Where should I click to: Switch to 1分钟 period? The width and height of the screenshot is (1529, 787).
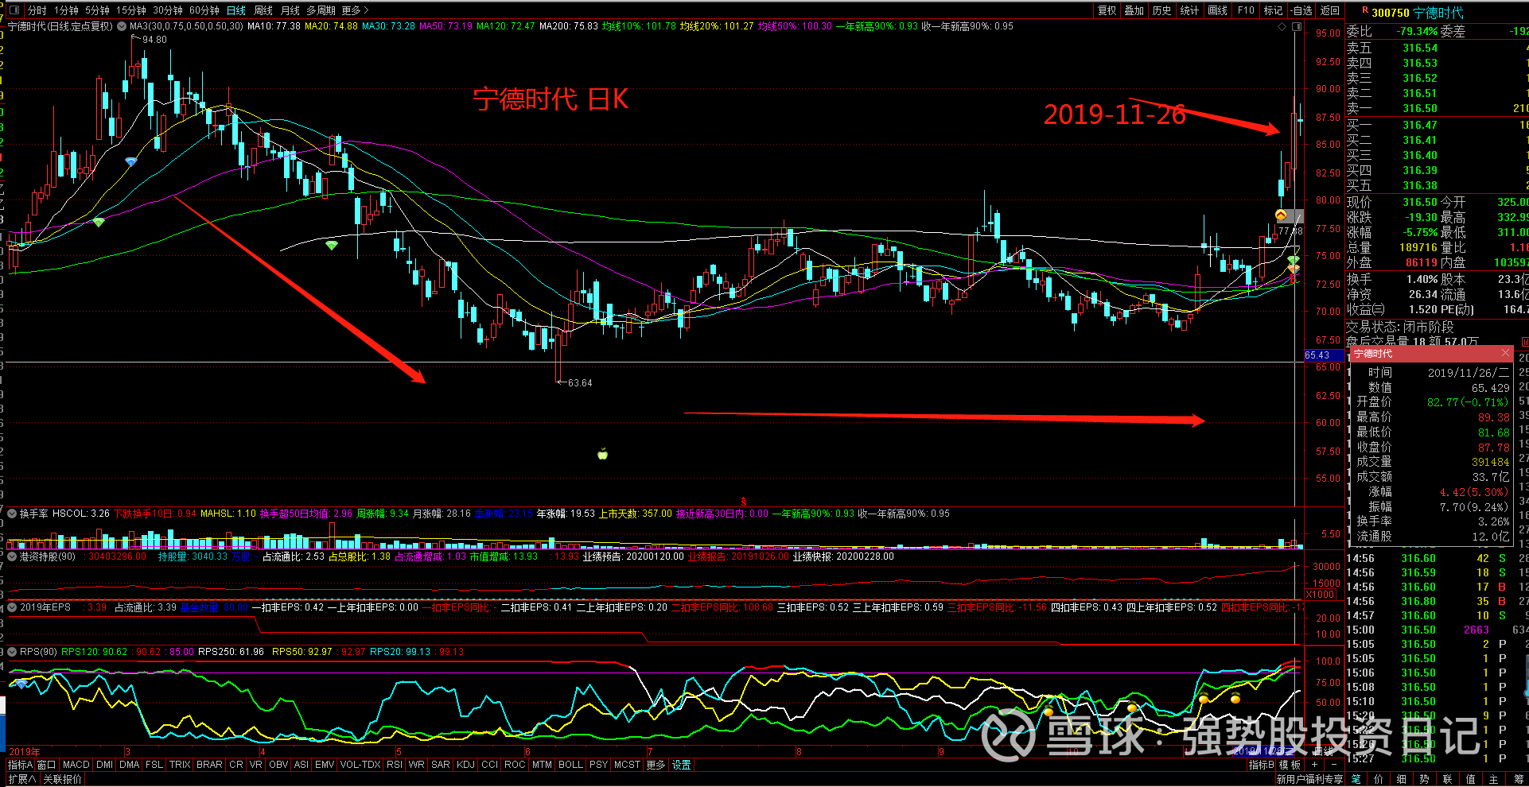[x=66, y=10]
